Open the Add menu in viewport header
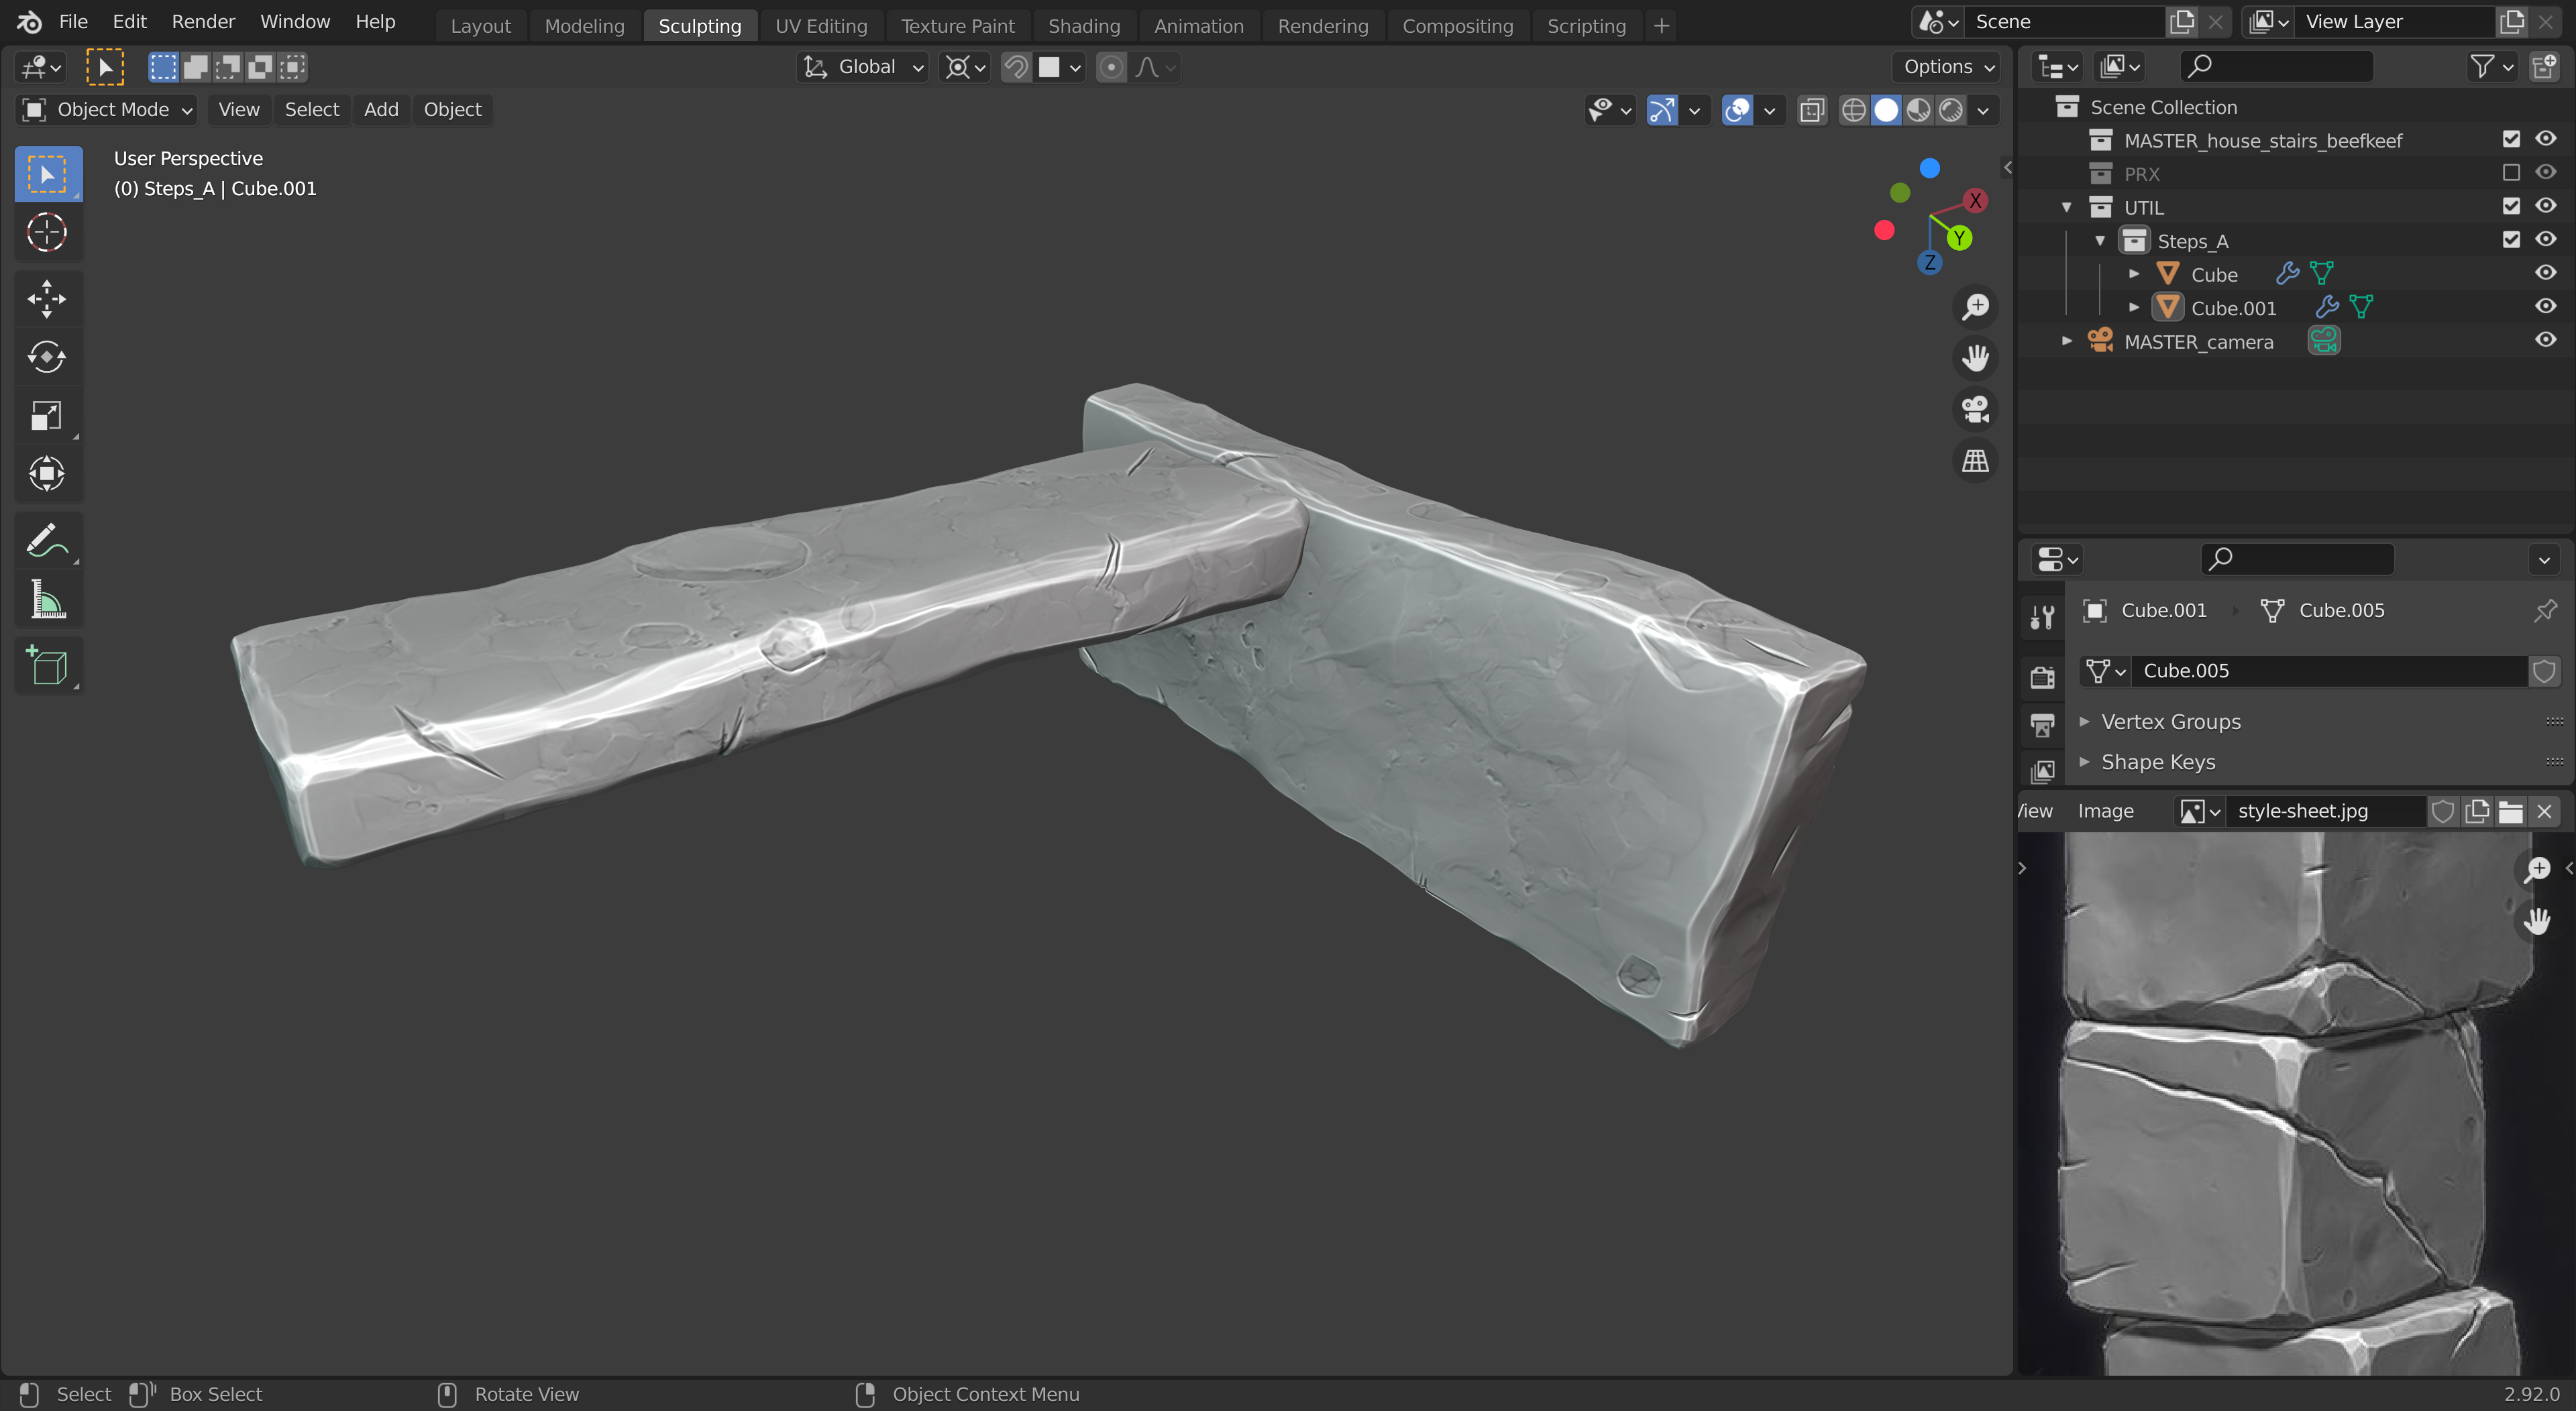2576x1411 pixels. [380, 110]
